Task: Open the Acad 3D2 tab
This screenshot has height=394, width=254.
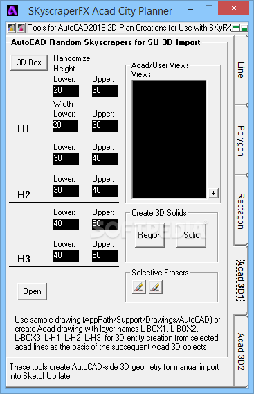Action: (241, 351)
